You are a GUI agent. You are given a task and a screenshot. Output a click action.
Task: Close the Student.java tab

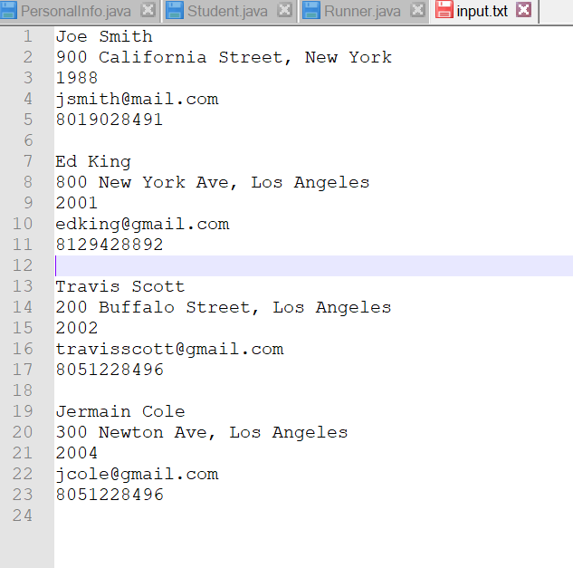284,10
